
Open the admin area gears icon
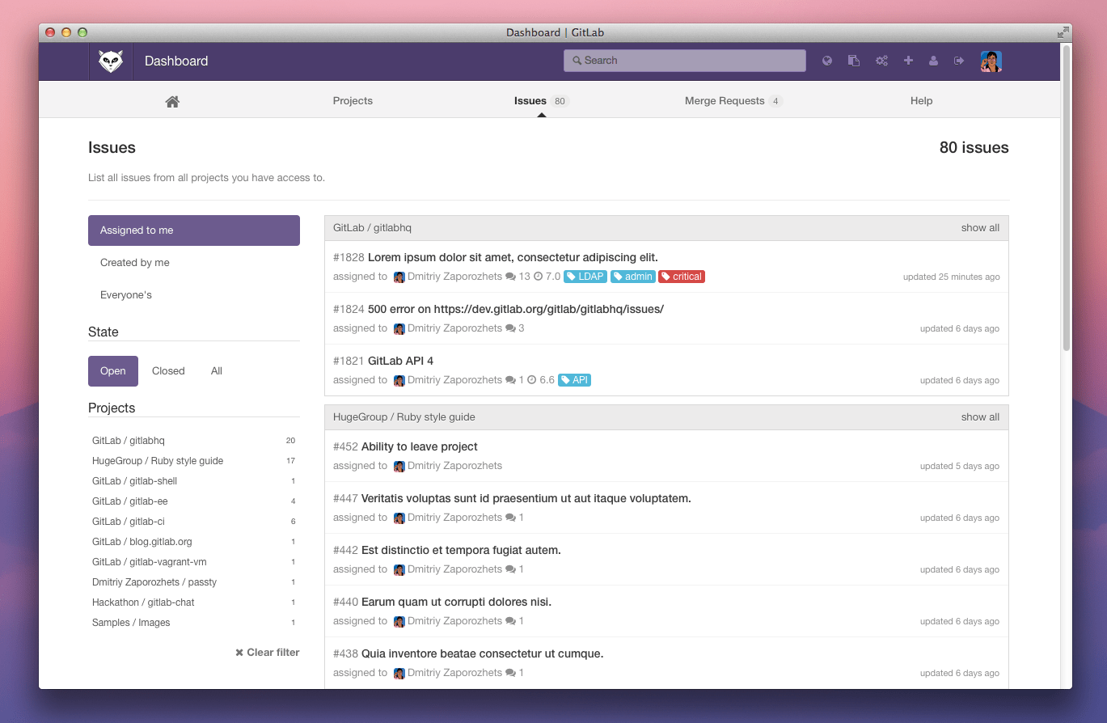point(881,60)
